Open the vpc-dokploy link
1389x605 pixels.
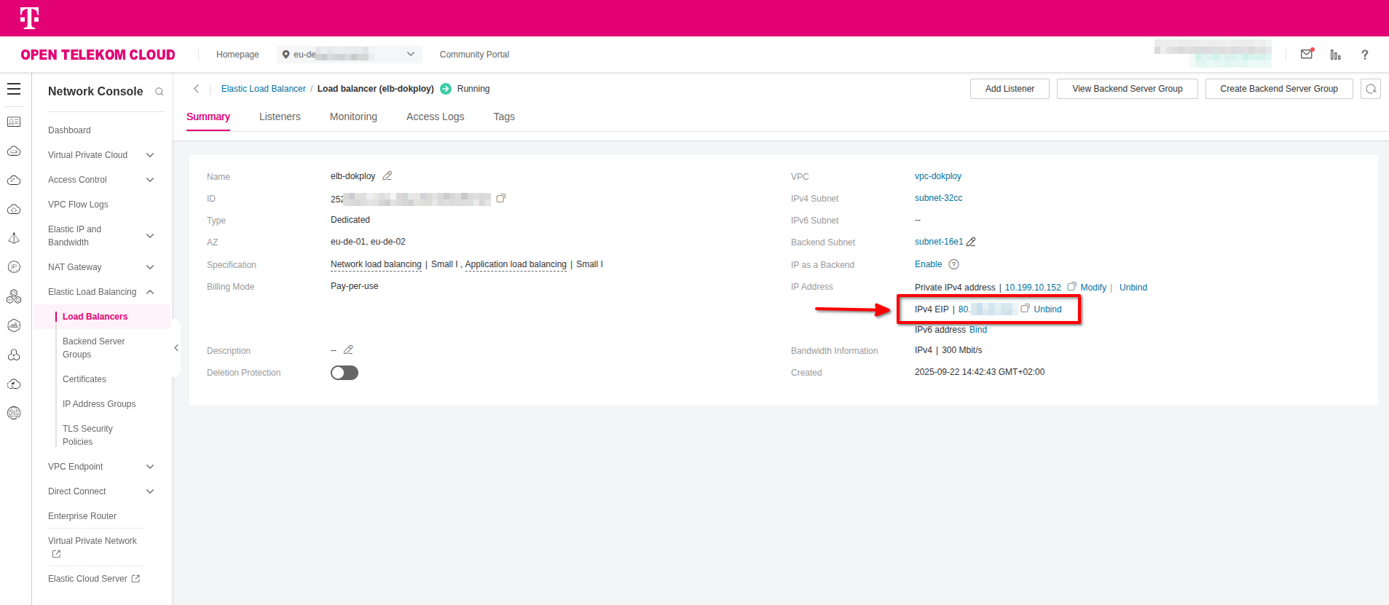click(937, 176)
